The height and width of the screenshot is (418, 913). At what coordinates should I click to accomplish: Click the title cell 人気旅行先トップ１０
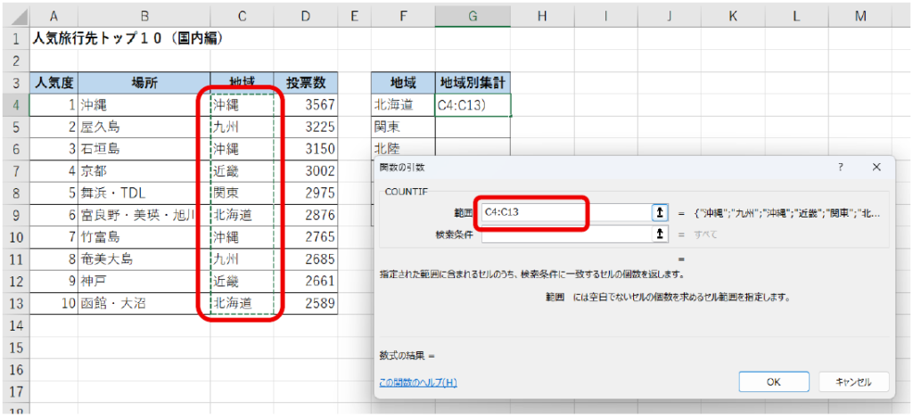click(127, 39)
